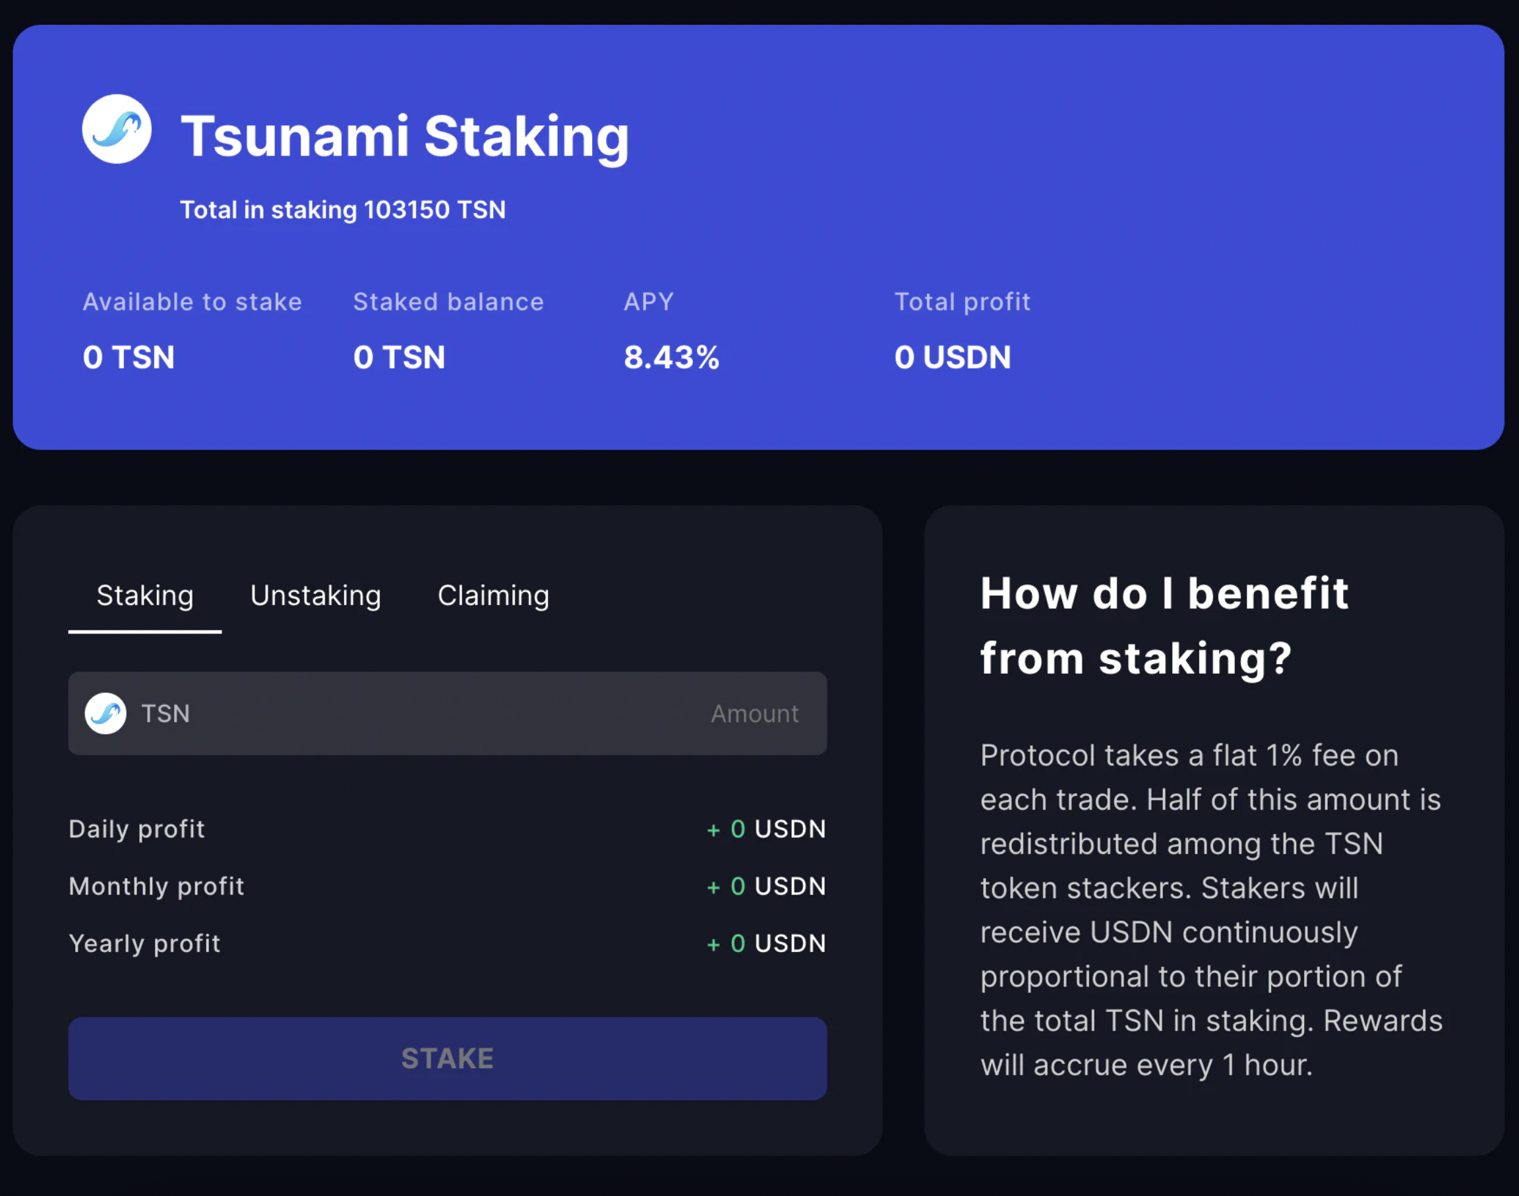Click the Staked balance 0 TSN value
1519x1196 pixels.
[x=399, y=357]
